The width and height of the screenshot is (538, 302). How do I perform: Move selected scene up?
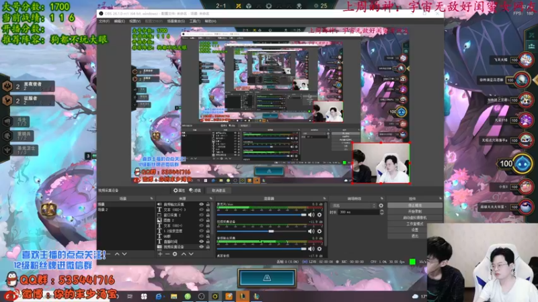pyautogui.click(x=117, y=254)
